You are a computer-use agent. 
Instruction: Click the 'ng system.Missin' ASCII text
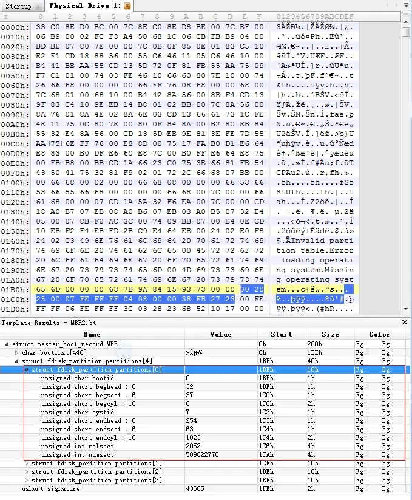(315, 270)
